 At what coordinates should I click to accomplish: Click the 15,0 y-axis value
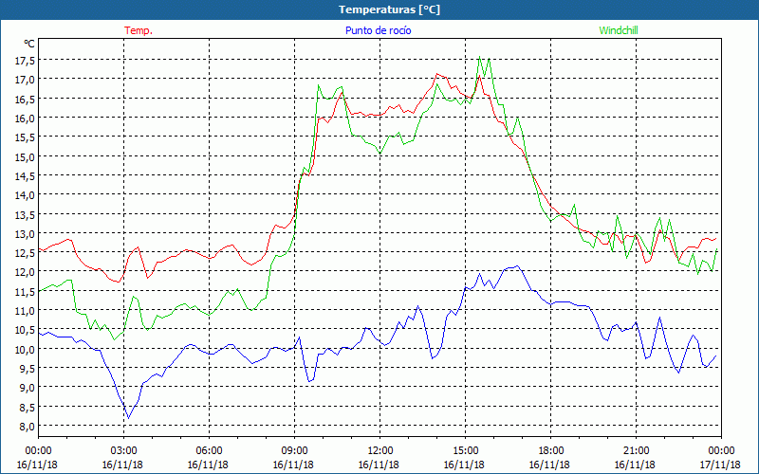coord(25,156)
